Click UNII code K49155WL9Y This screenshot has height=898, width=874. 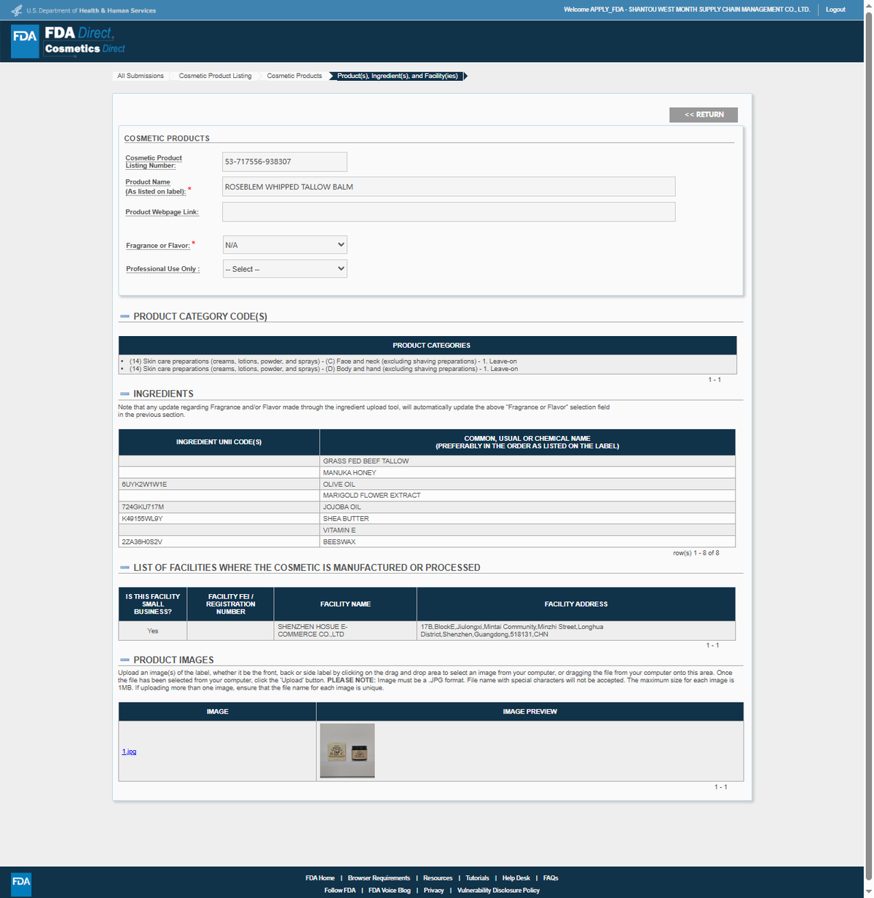[142, 519]
